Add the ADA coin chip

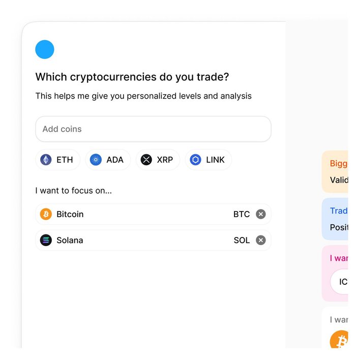[x=108, y=160]
